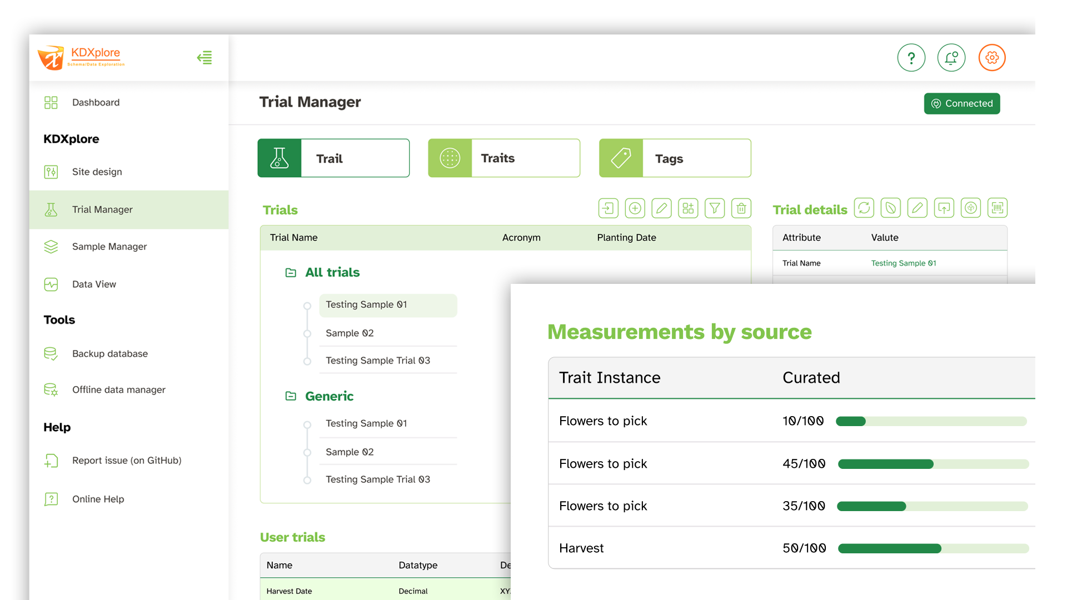Click the 35/100 progress bar
Image resolution: width=1067 pixels, height=600 pixels.
point(933,507)
